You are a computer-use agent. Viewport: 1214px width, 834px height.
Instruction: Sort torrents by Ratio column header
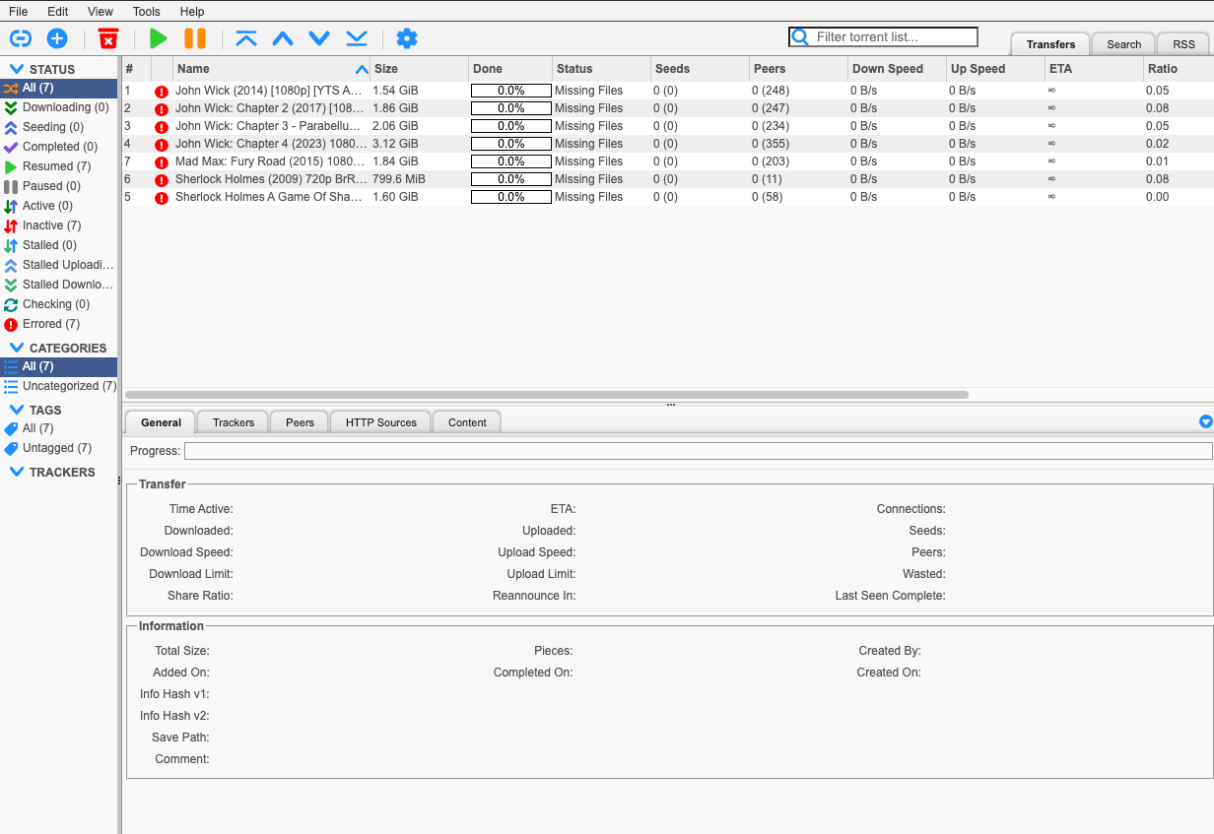(1179, 69)
